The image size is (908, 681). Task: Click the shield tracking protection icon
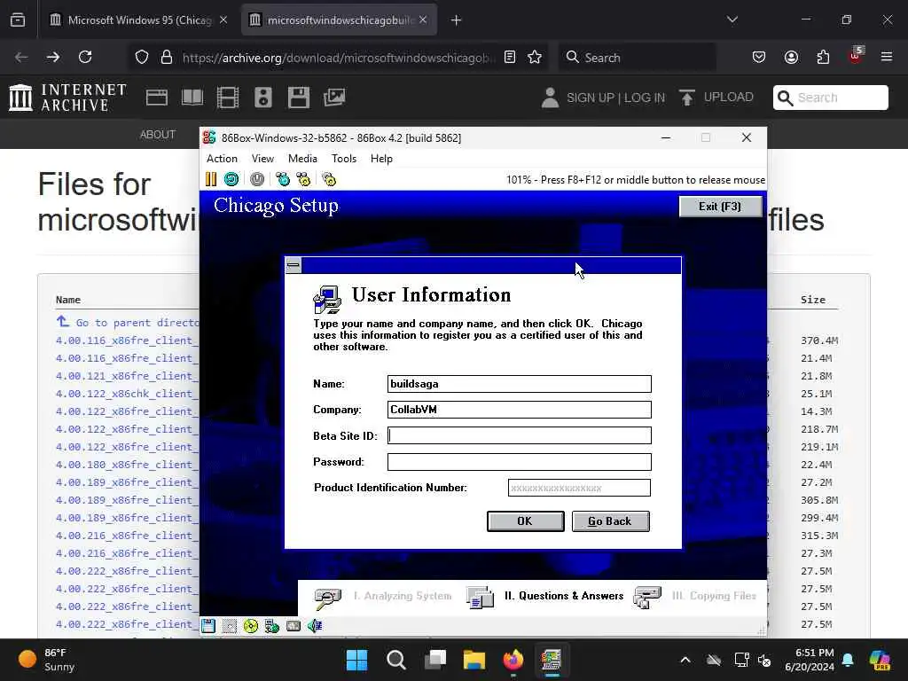coord(142,57)
